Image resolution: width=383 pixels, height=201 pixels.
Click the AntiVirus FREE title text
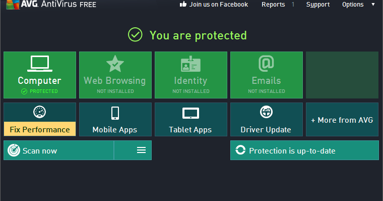[69, 5]
